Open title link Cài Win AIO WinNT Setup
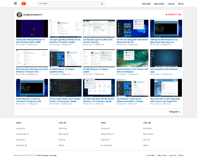197x159 pixels. [x=132, y=41]
